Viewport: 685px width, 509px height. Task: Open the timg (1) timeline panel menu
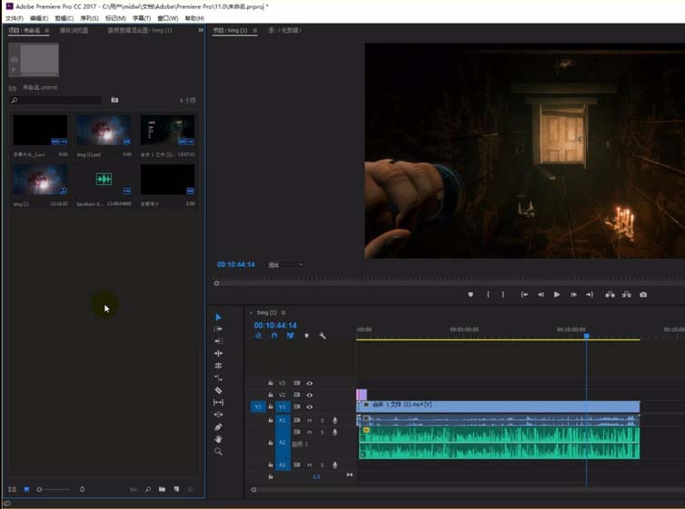pyautogui.click(x=283, y=313)
